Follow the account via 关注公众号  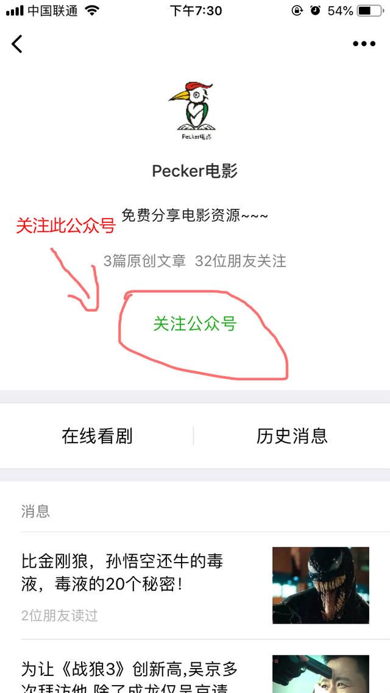click(194, 324)
